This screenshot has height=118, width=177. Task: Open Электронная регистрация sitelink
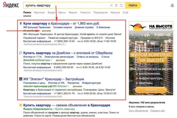tap(59, 57)
